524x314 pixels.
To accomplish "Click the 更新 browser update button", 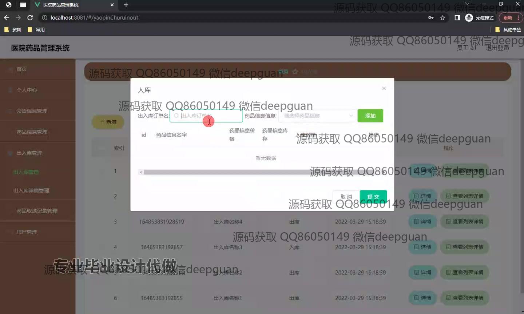I will click(x=511, y=17).
